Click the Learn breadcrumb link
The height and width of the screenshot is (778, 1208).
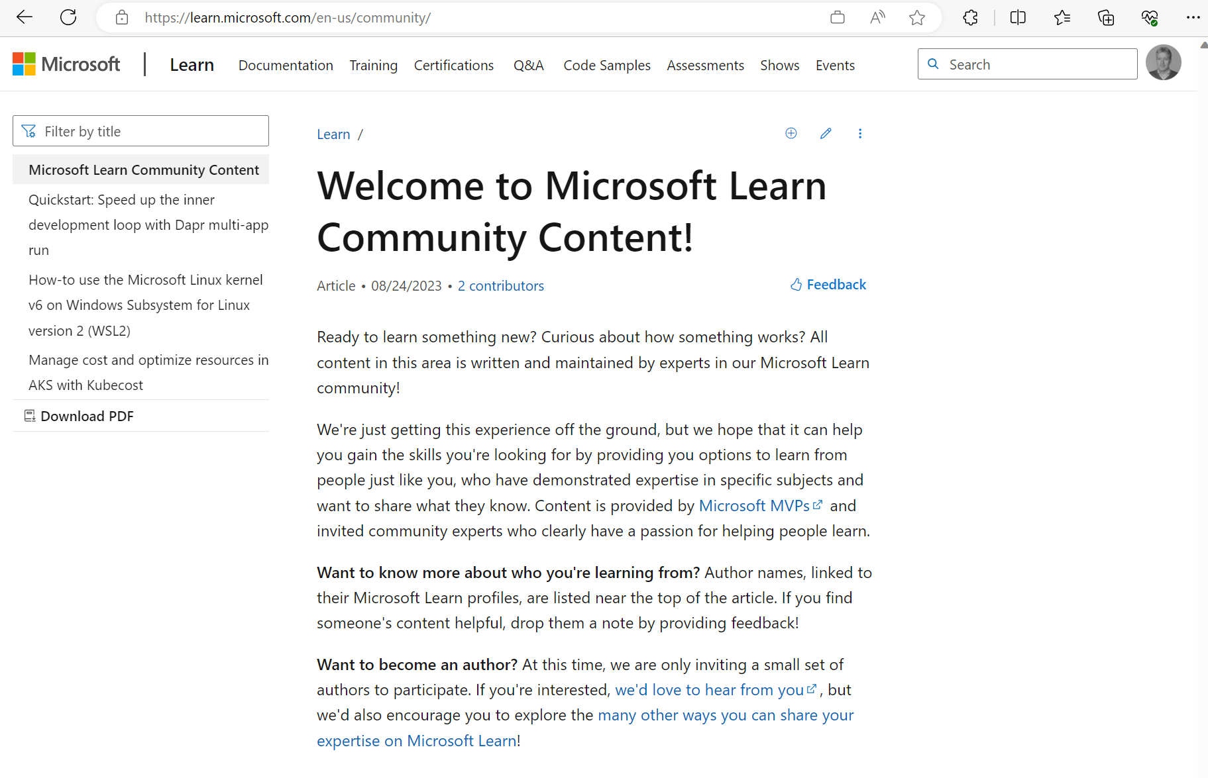coord(333,134)
